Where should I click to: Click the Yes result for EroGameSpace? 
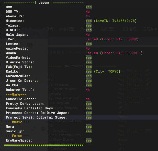point(88,140)
